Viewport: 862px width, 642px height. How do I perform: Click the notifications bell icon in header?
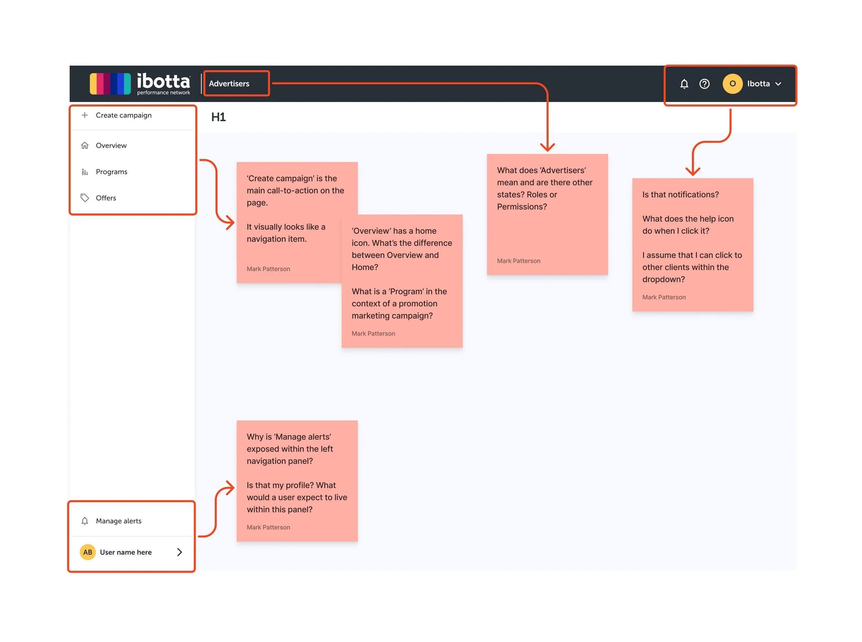[x=684, y=83]
